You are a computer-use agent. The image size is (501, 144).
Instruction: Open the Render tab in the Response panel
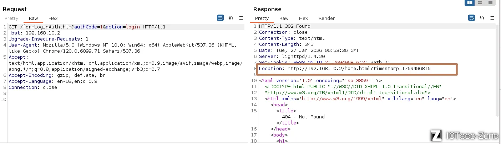(327, 18)
